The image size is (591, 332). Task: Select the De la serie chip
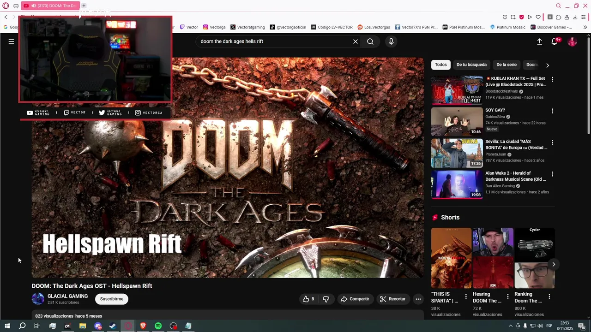[507, 65]
